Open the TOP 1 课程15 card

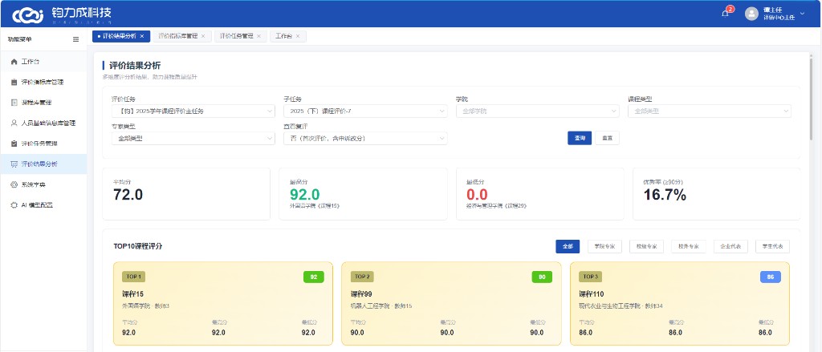(223, 304)
